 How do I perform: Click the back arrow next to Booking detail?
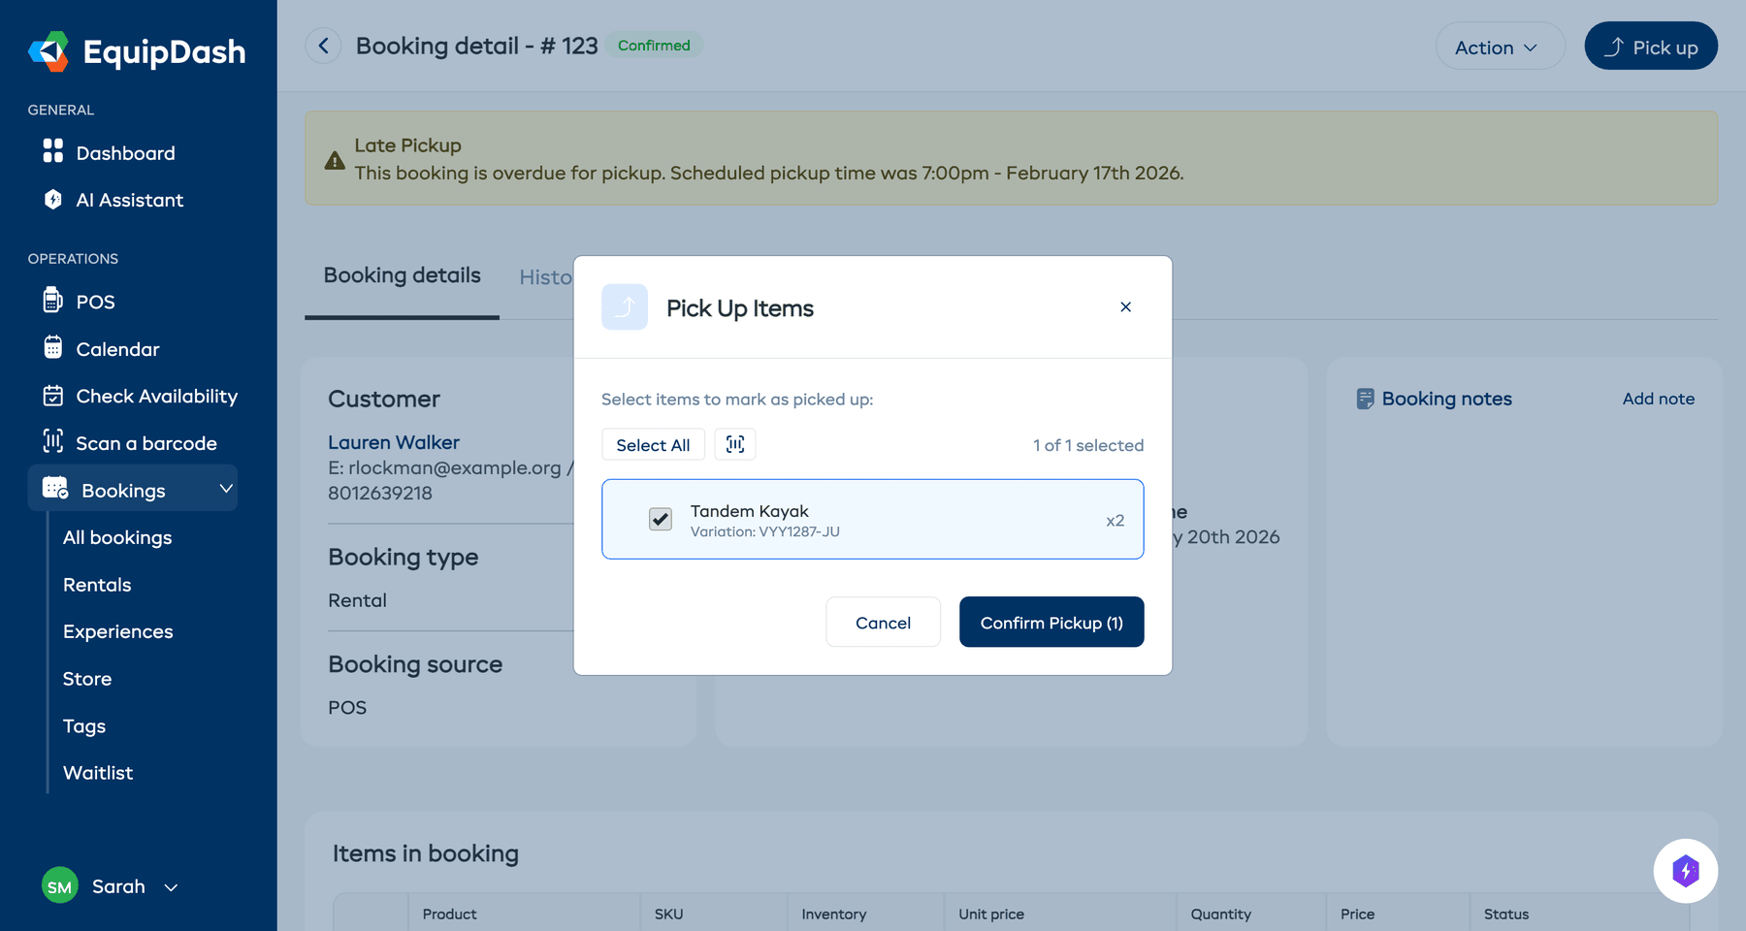pyautogui.click(x=323, y=46)
